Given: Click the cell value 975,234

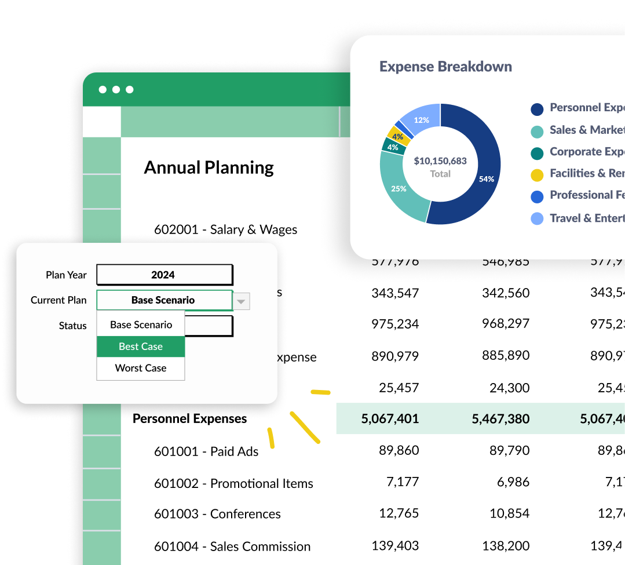Looking at the screenshot, I should point(395,324).
